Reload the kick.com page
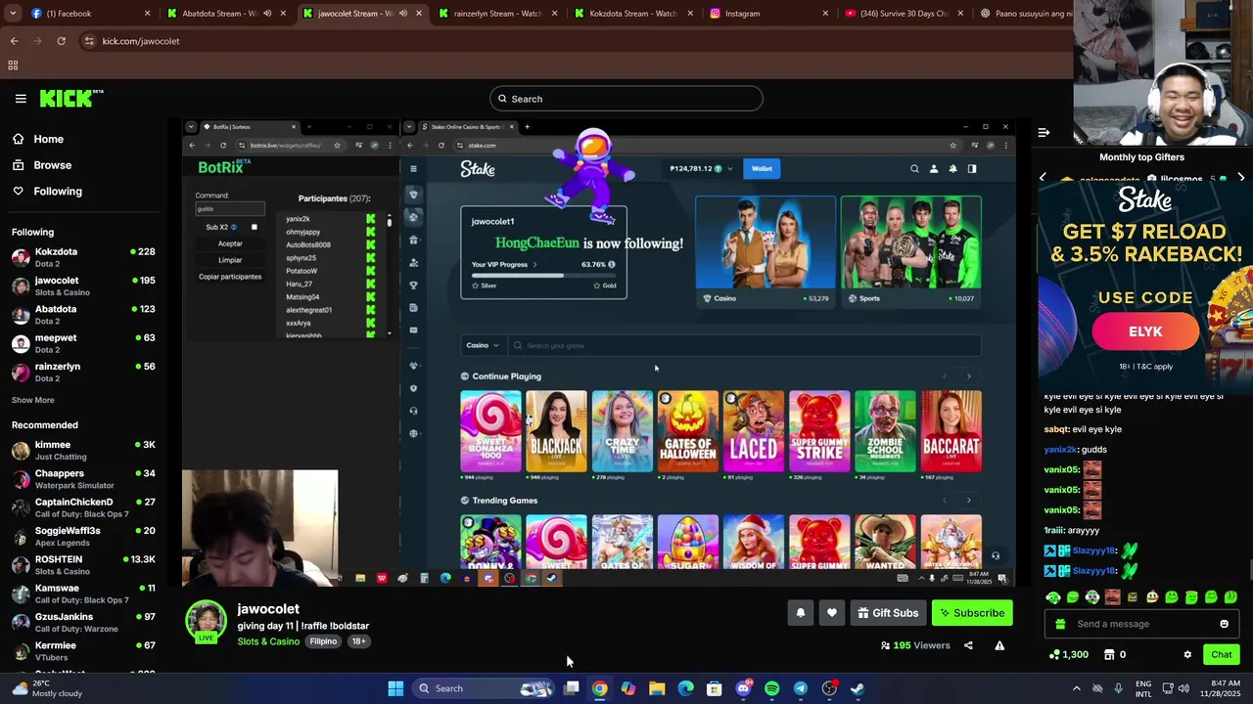This screenshot has width=1253, height=704. point(61,41)
